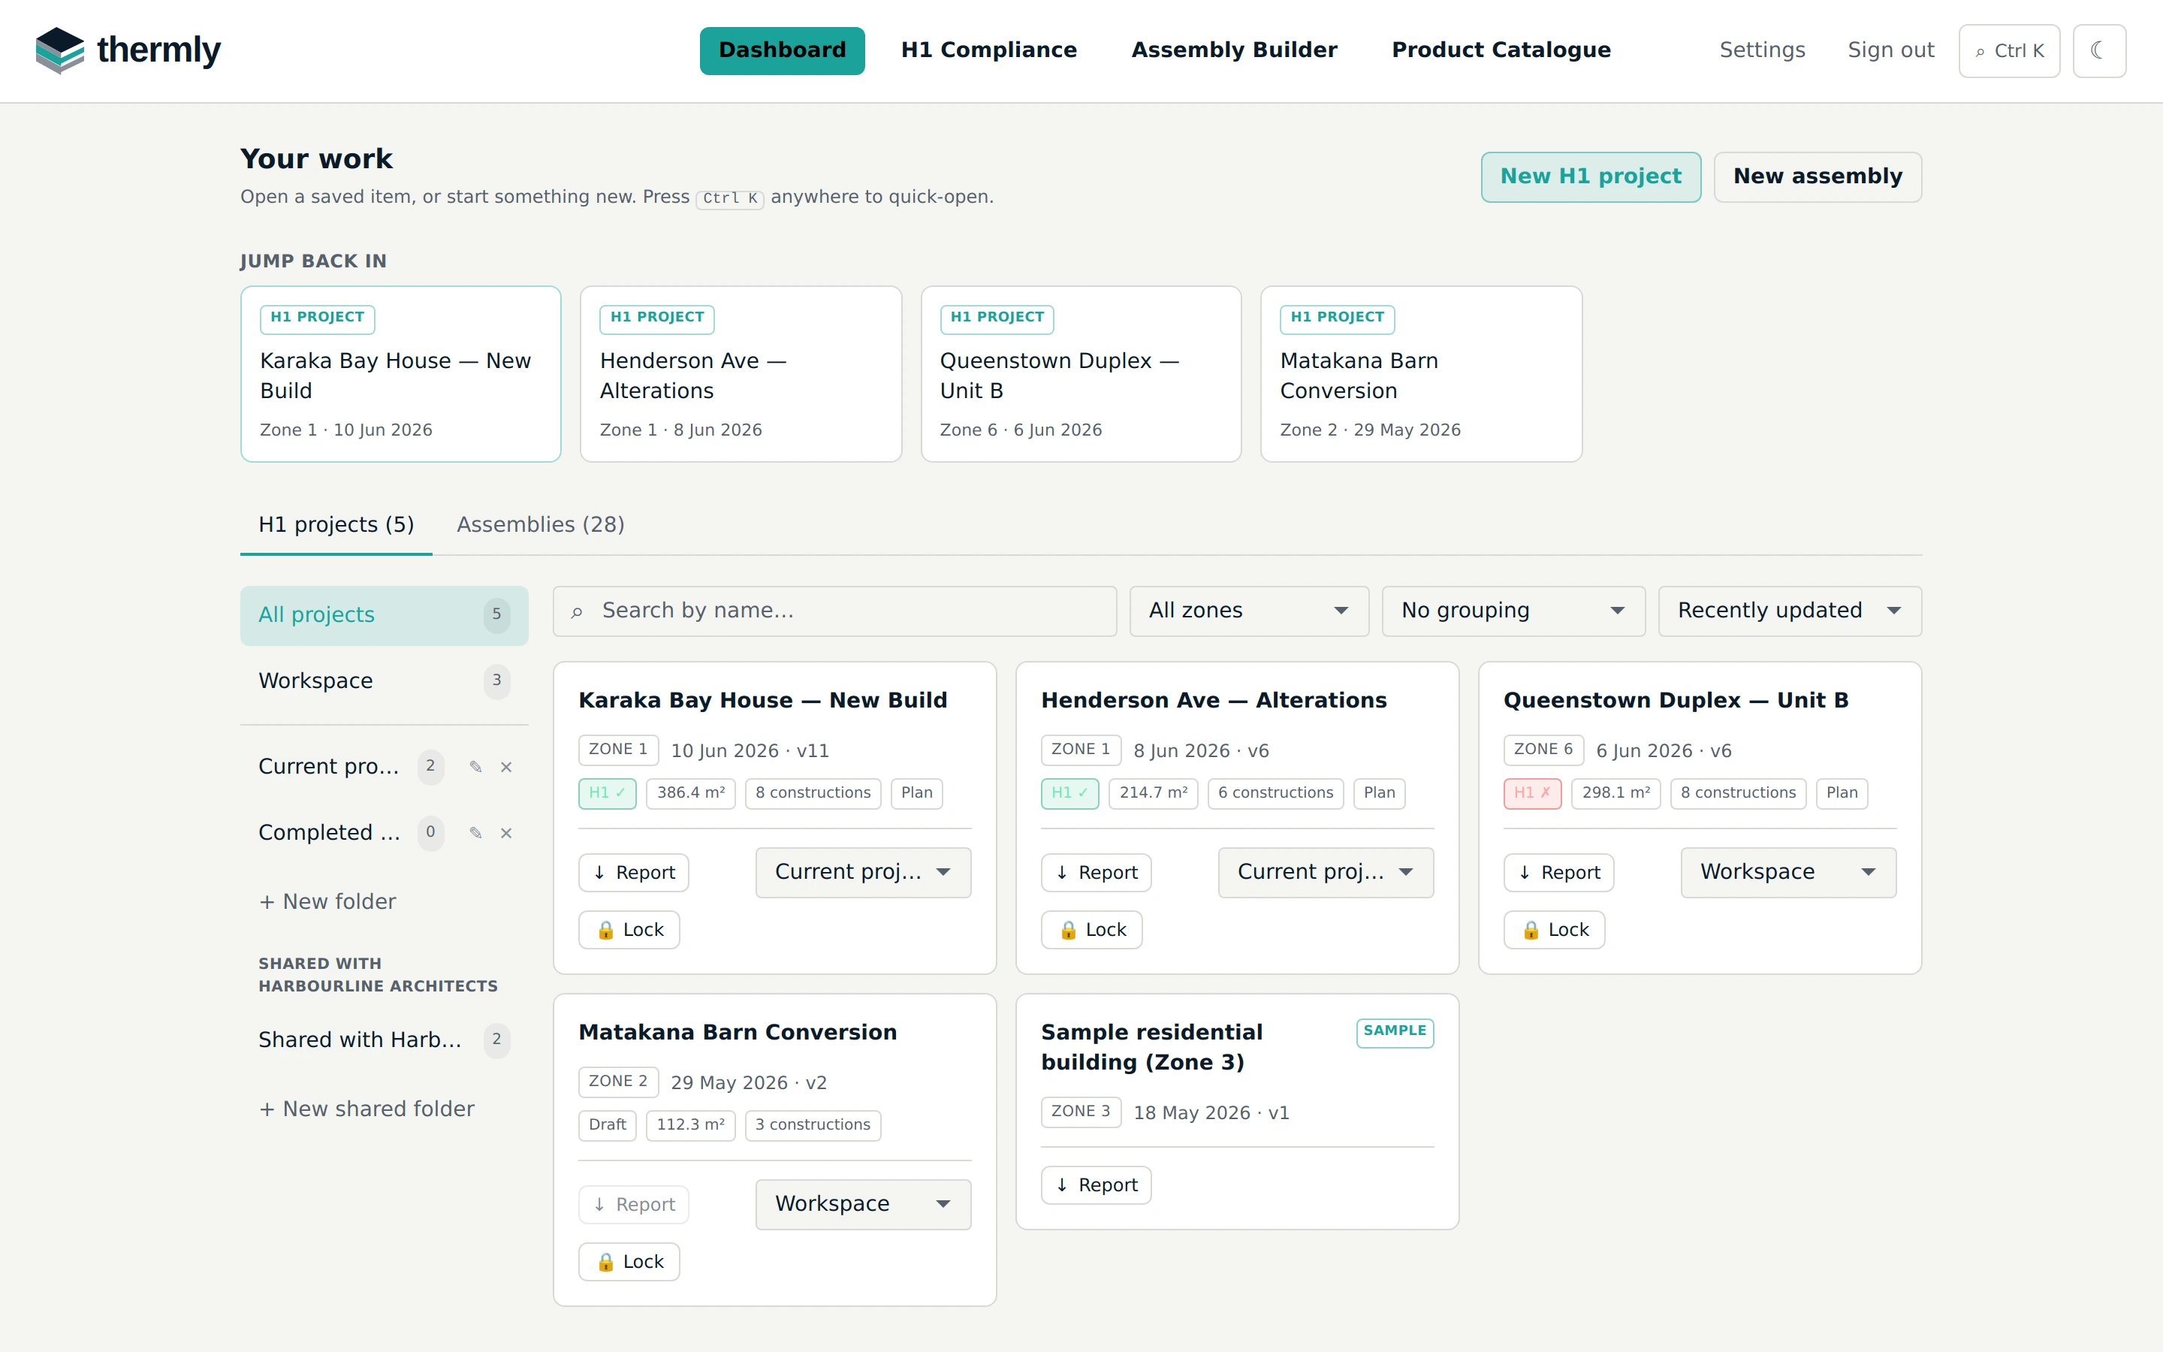Delete the Completed folder X icon
Viewport: 2163px width, 1352px height.
[x=506, y=832]
